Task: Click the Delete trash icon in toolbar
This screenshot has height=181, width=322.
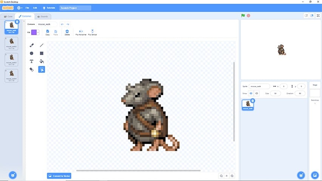Action: [67, 32]
